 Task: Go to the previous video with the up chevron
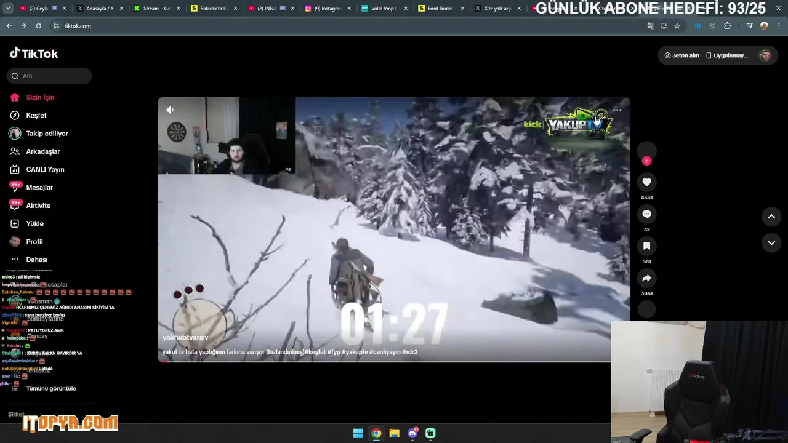pos(771,217)
